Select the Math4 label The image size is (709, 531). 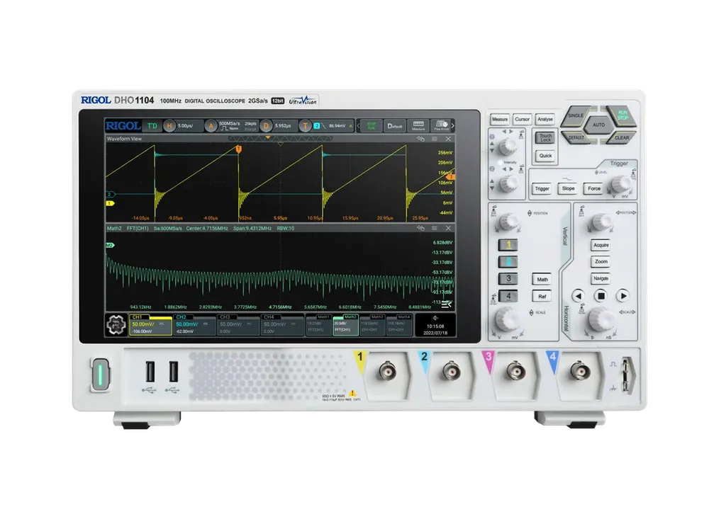pos(399,325)
